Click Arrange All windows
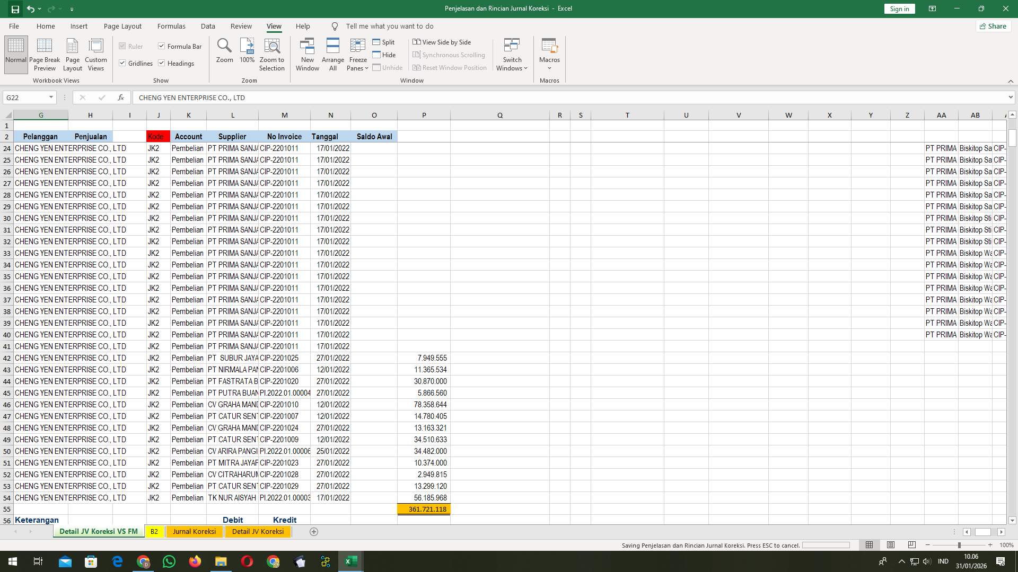This screenshot has height=572, width=1018. click(333, 54)
